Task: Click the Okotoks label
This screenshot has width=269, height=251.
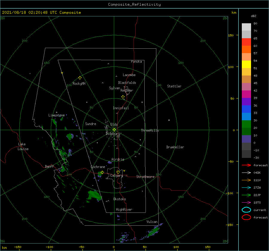Action: [120, 199]
